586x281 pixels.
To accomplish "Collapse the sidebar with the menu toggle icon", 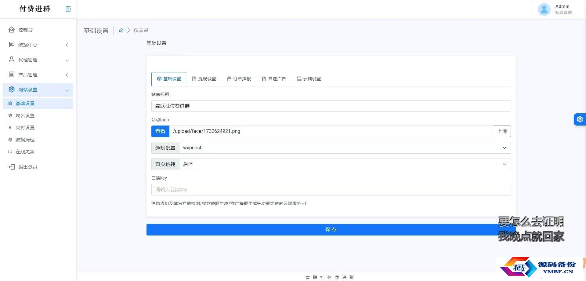I will (x=68, y=9).
